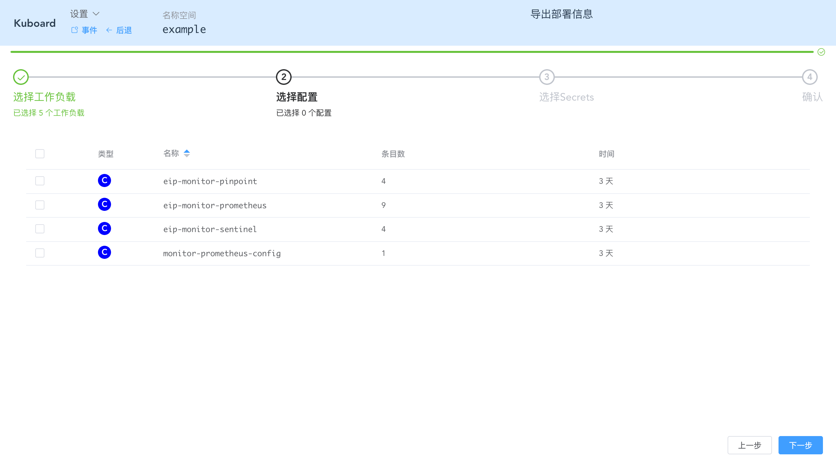836x470 pixels.
Task: Click the 下一步 next button
Action: click(801, 445)
